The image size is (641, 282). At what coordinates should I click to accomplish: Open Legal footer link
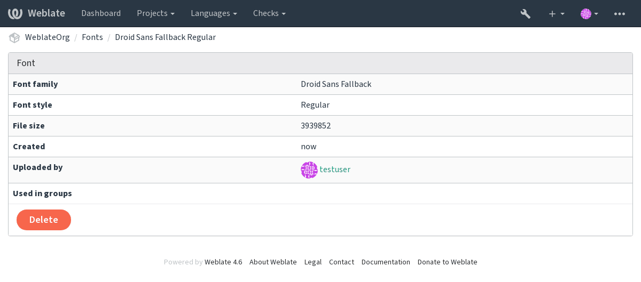(x=313, y=262)
